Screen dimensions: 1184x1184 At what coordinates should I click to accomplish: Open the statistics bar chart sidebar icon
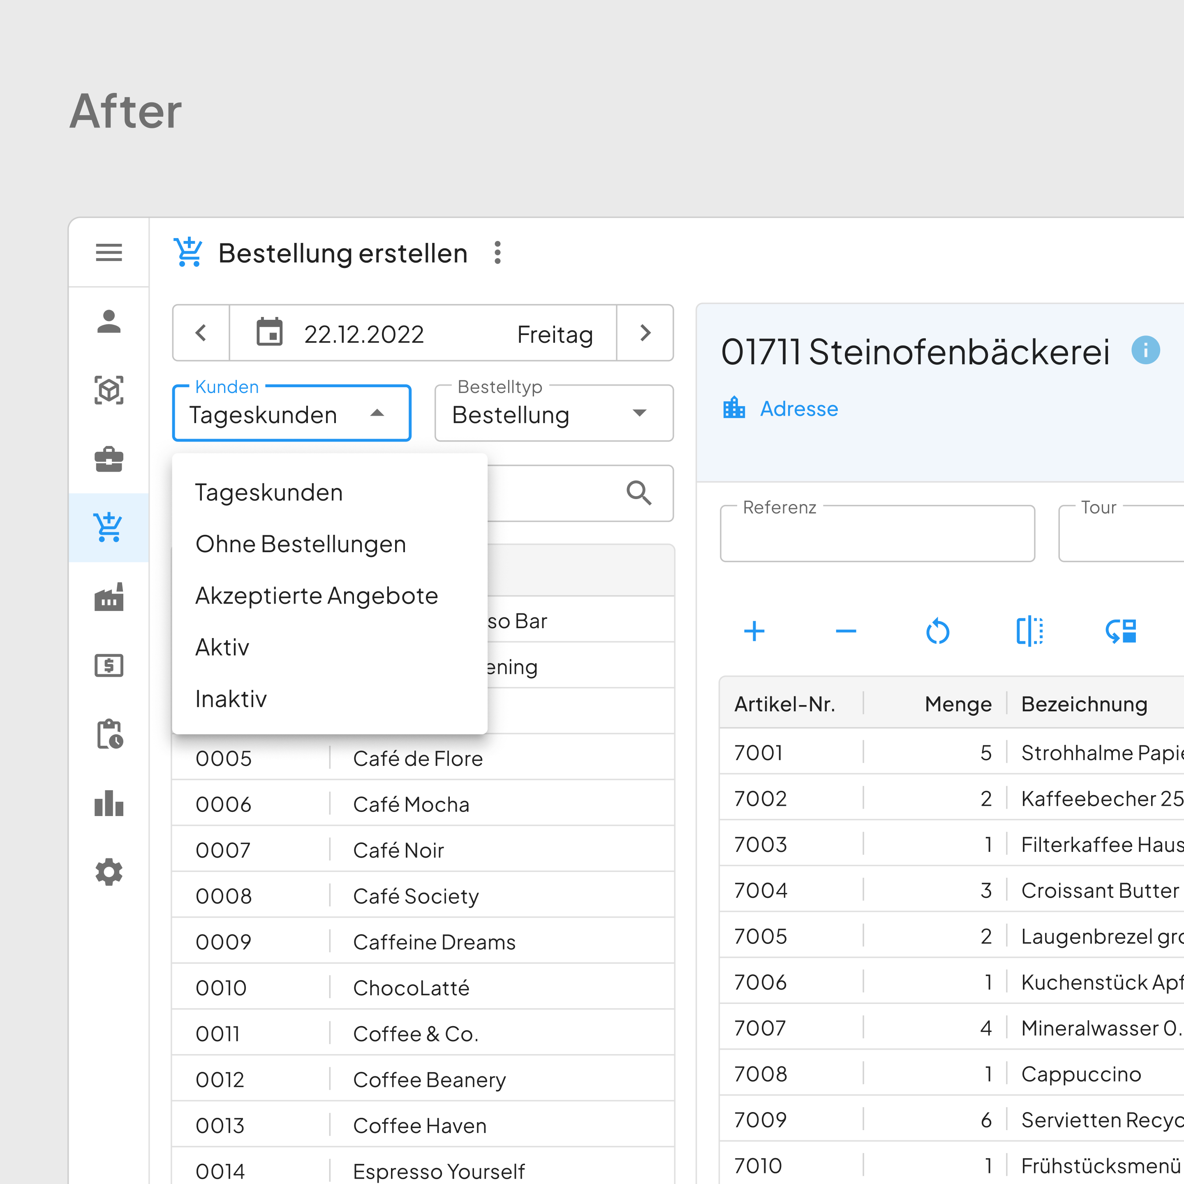[x=109, y=803]
